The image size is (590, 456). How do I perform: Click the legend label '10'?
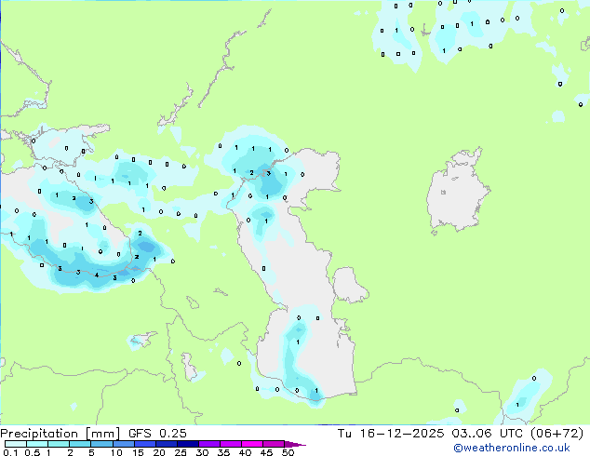[116, 452]
